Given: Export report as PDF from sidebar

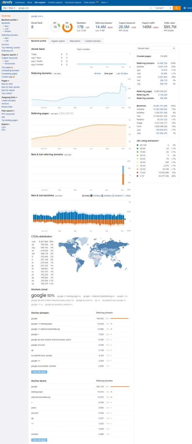Looking at the screenshot, I should point(3,130).
